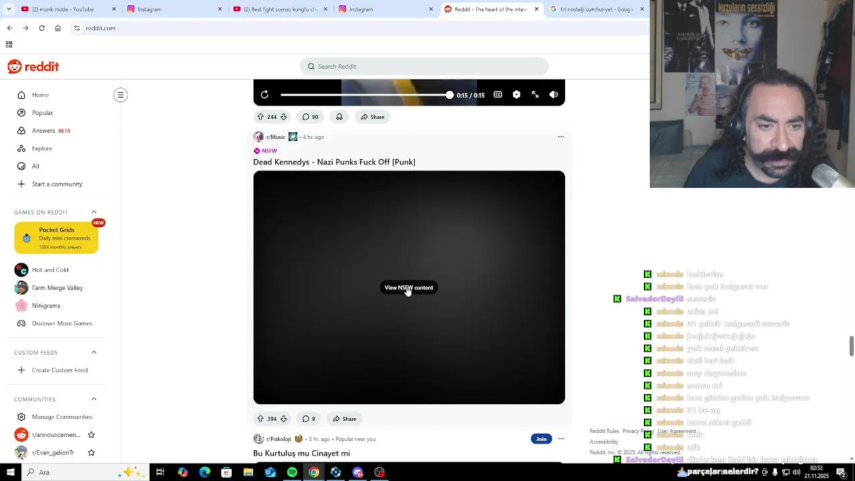Open r/announcements community
The image size is (855, 481).
click(48, 435)
